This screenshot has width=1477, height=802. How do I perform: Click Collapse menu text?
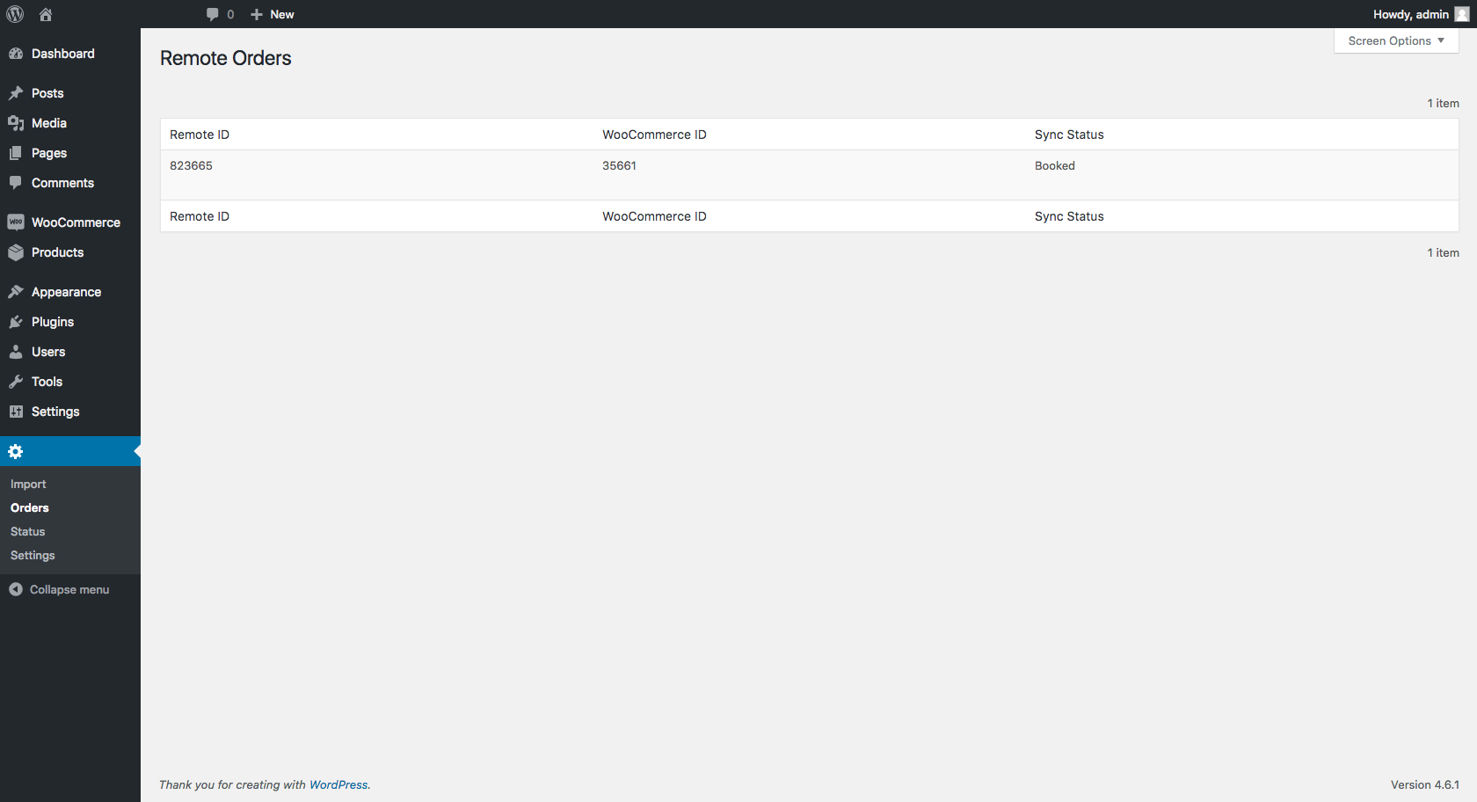(69, 590)
